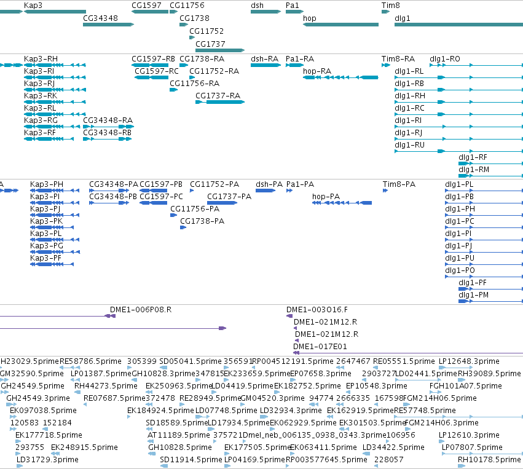Click the CG34348 gene label
Screen dimensions: 523x469
100,18
